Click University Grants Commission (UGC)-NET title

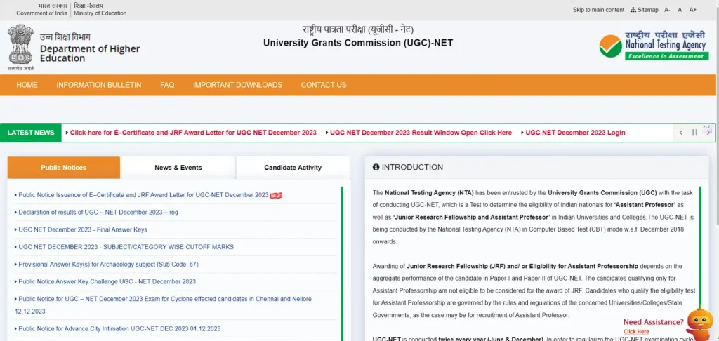[x=358, y=43]
